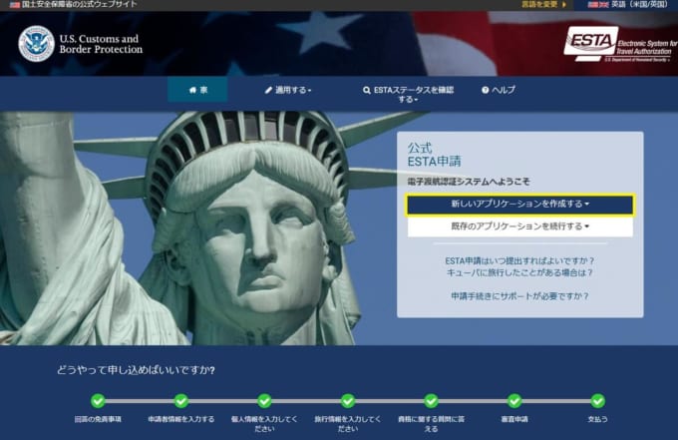Expand the ESTAステータスを確認する menu
This screenshot has width=678, height=440.
(x=408, y=95)
